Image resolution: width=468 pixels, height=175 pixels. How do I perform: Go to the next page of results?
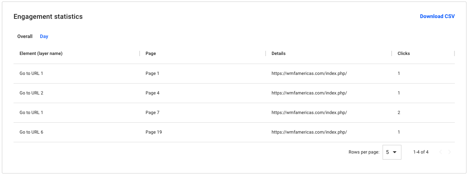click(450, 152)
